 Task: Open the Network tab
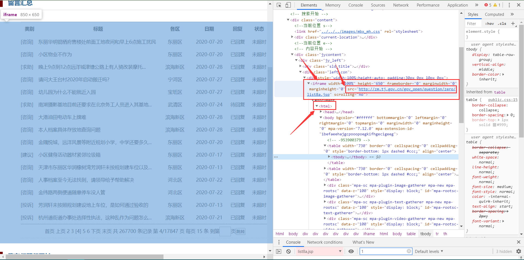click(x=401, y=5)
